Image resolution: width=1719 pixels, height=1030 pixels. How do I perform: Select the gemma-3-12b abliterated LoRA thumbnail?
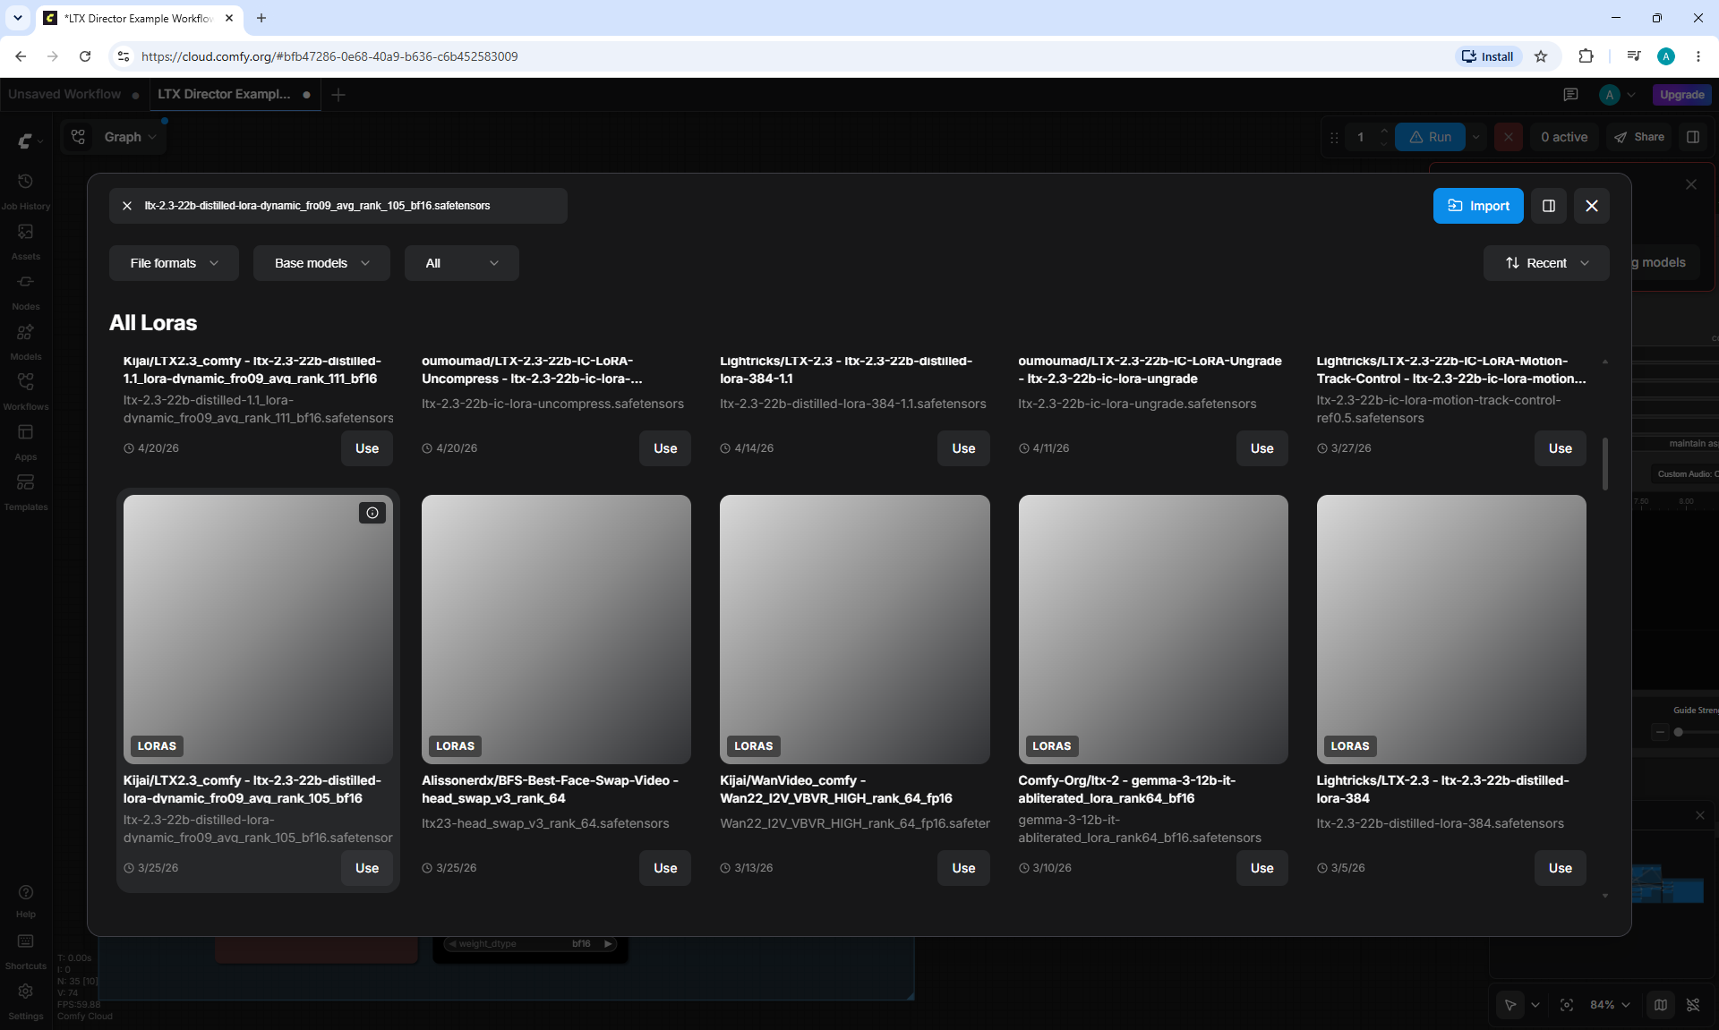pyautogui.click(x=1153, y=629)
